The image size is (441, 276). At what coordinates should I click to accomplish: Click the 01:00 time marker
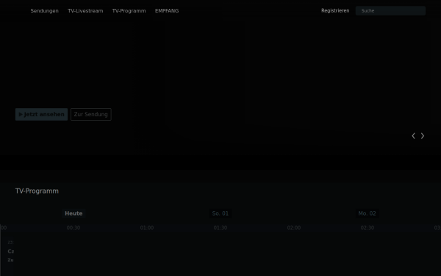147,227
